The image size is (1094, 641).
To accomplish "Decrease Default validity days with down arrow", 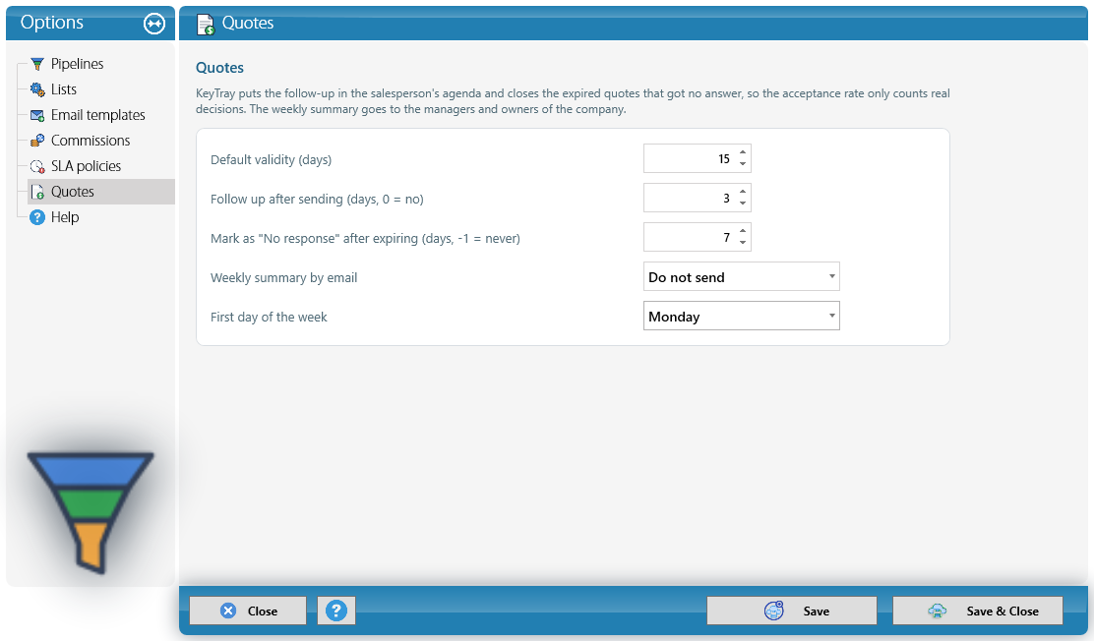I will tap(743, 164).
